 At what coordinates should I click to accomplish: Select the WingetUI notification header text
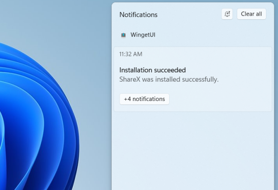coord(143,35)
